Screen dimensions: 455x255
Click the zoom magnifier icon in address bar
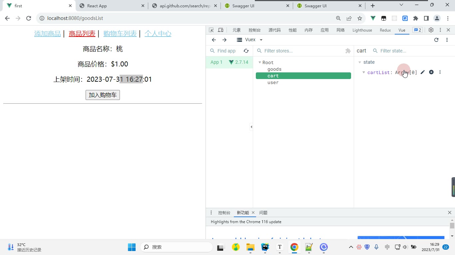click(x=338, y=18)
